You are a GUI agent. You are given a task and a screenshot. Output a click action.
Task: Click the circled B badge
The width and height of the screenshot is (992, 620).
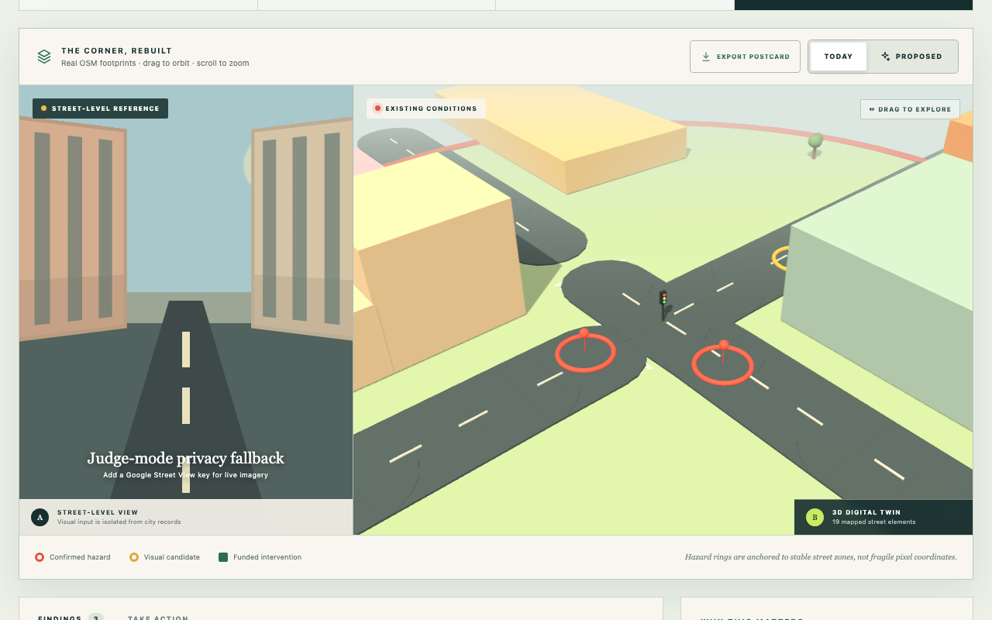pos(815,517)
